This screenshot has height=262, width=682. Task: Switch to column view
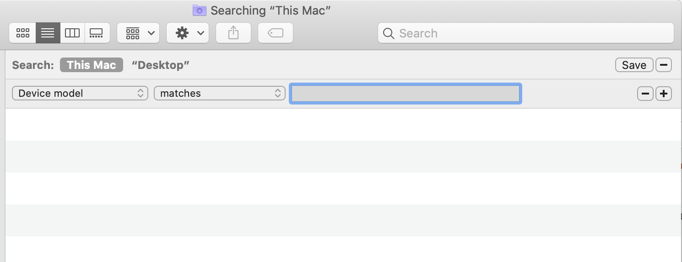click(x=72, y=33)
